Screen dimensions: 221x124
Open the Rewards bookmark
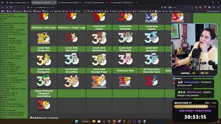pyautogui.click(x=37, y=11)
